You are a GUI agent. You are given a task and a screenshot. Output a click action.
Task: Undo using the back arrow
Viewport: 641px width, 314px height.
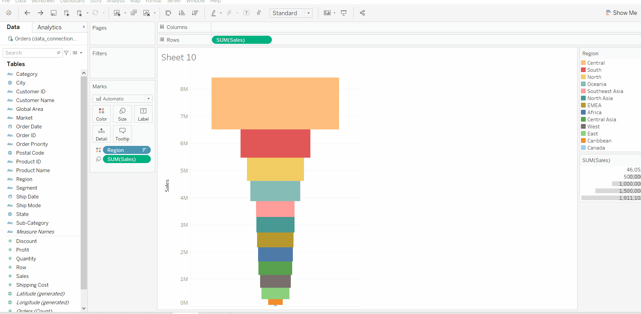pyautogui.click(x=27, y=13)
